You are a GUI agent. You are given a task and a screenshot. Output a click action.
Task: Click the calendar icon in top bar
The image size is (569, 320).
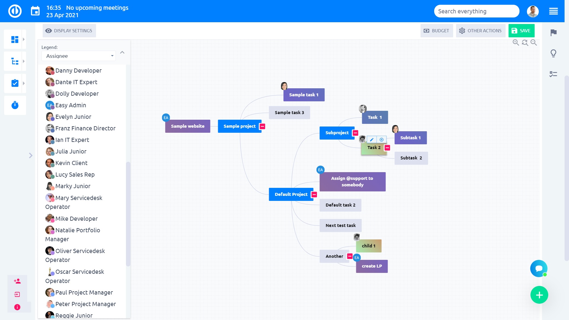35,11
